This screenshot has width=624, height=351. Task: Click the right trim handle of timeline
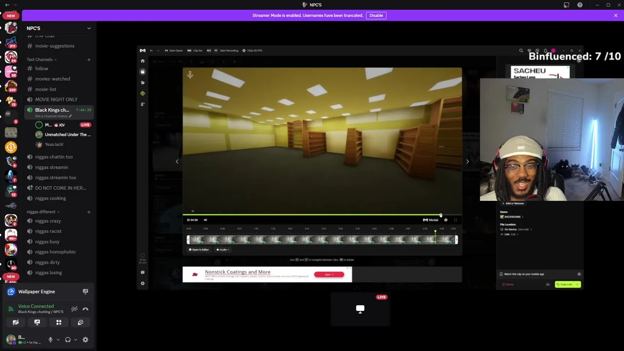(x=456, y=239)
